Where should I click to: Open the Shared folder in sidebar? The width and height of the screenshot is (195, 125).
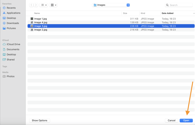[10, 59]
